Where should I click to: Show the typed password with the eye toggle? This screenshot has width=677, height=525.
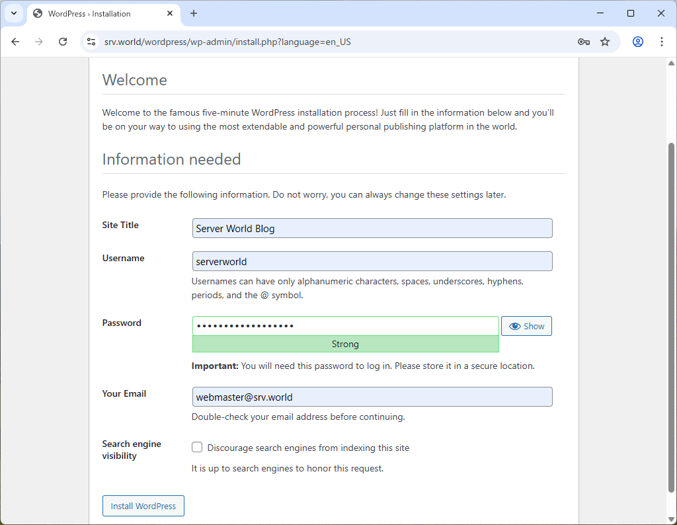click(526, 325)
